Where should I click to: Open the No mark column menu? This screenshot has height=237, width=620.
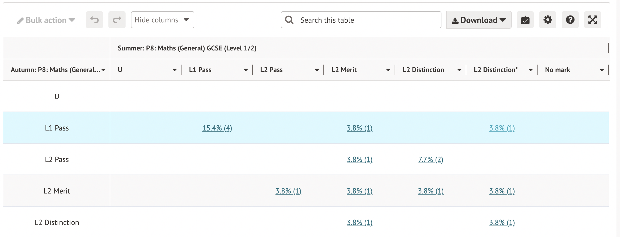click(602, 70)
